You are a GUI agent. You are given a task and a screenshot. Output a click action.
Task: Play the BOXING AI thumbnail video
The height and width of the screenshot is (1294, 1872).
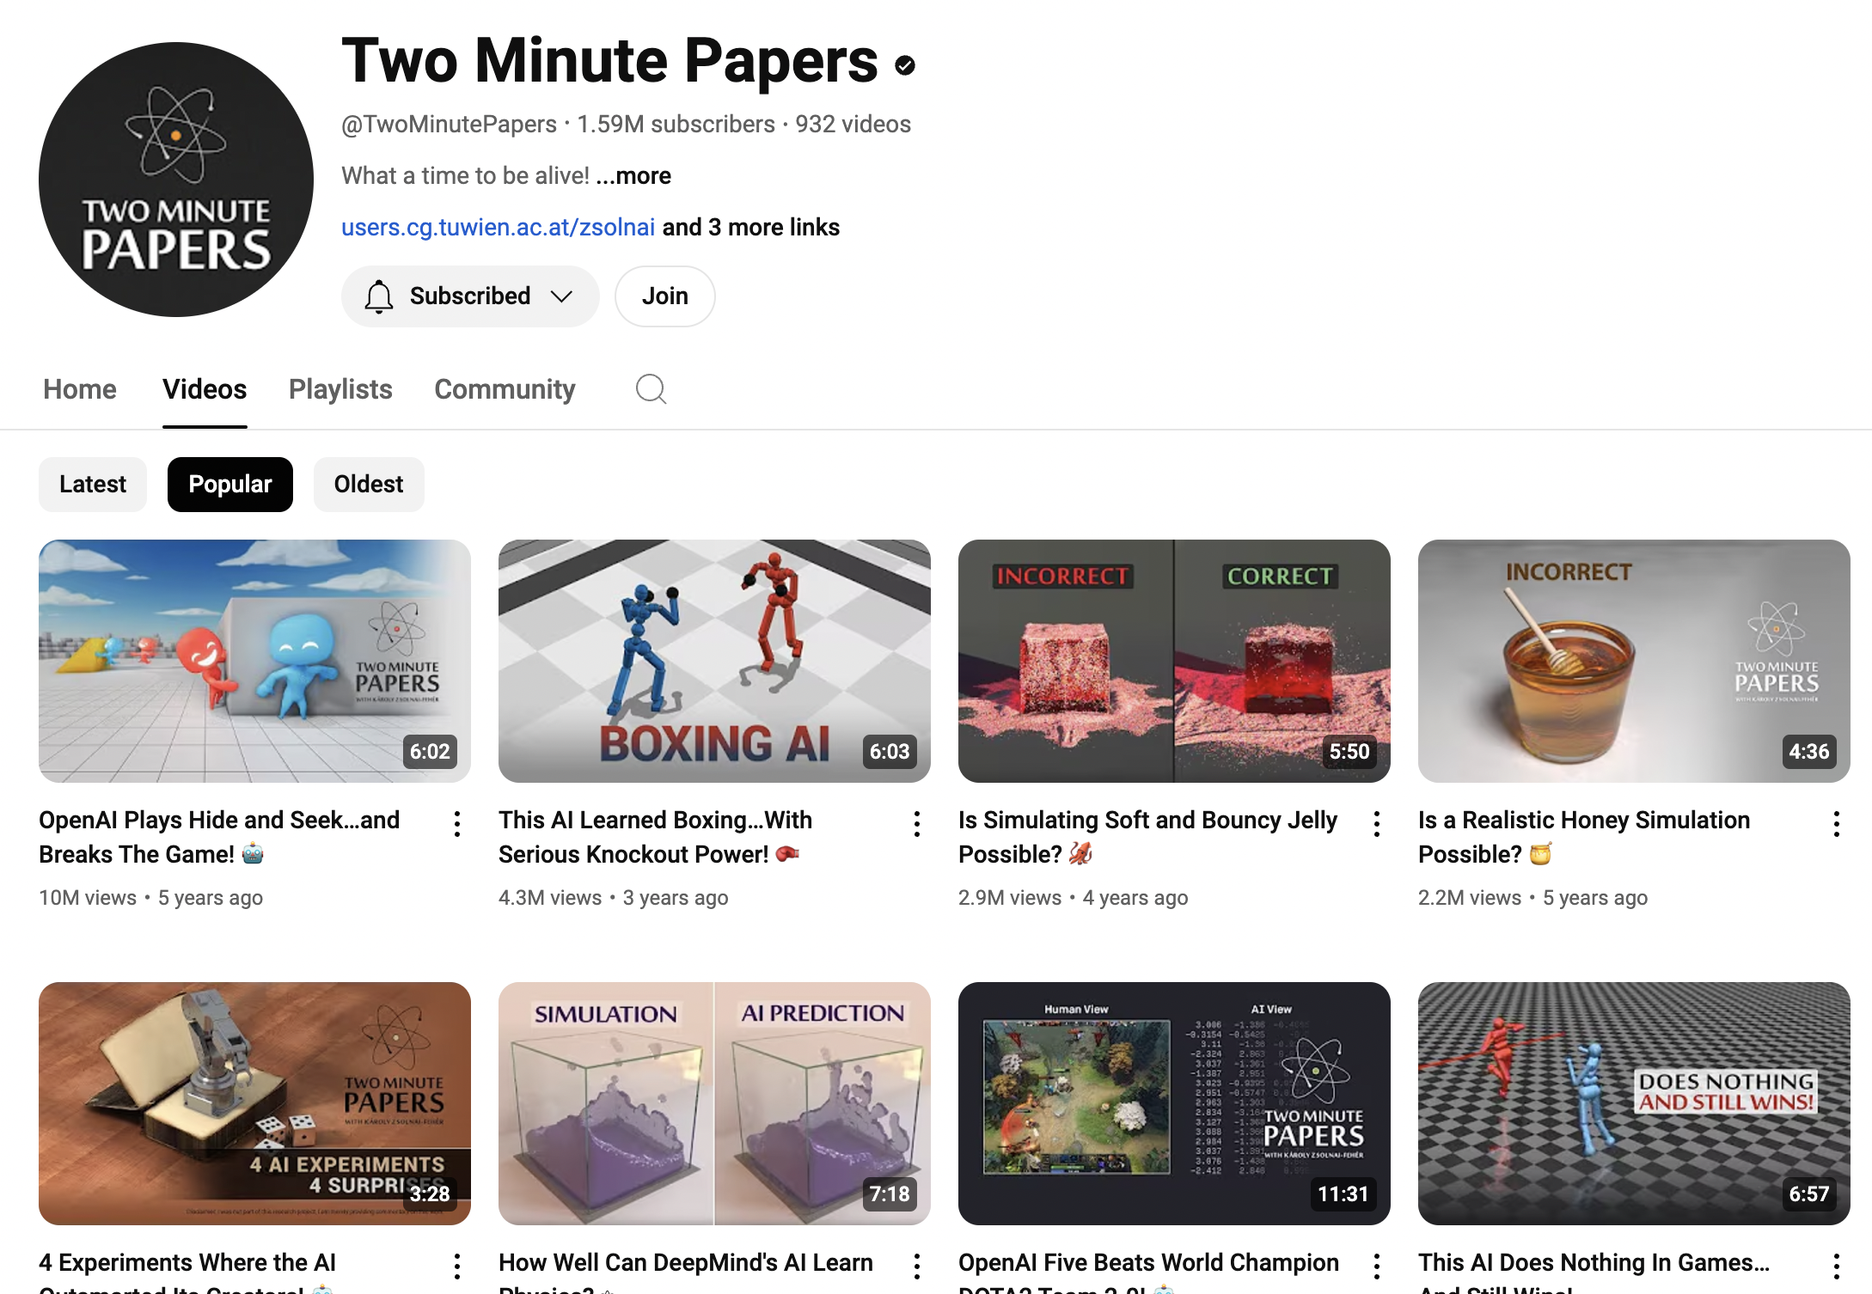pos(714,661)
